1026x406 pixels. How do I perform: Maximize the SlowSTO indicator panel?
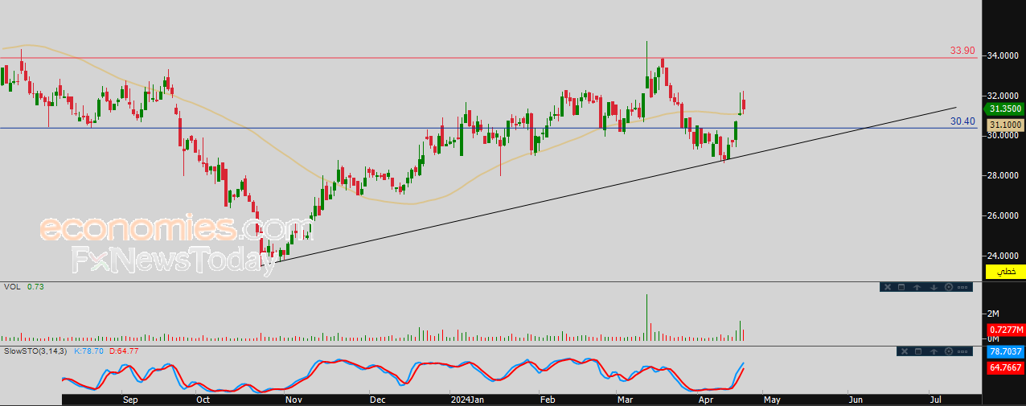918,351
